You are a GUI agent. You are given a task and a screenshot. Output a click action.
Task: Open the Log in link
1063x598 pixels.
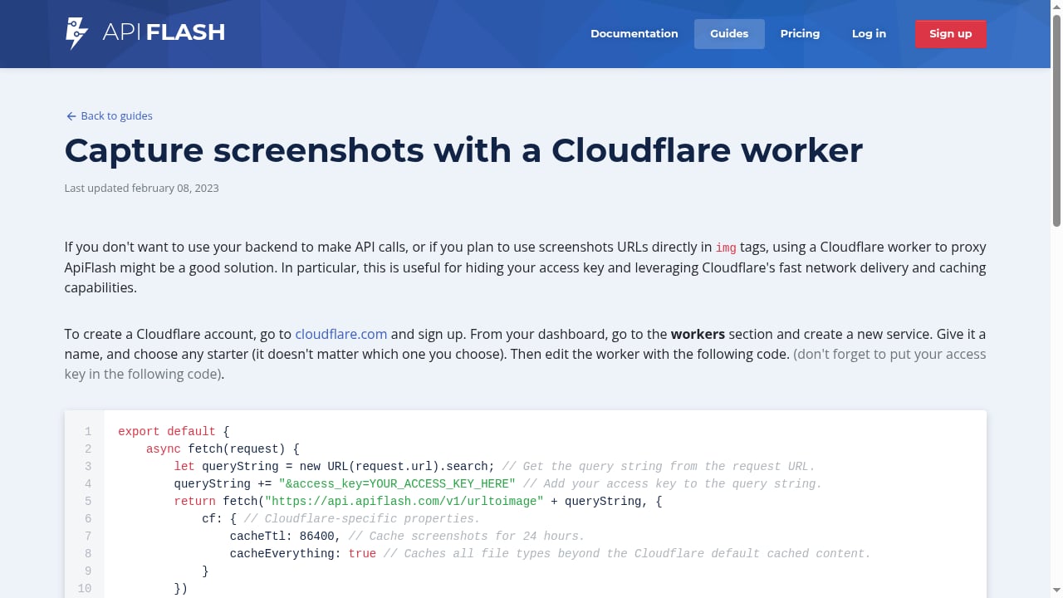pyautogui.click(x=869, y=34)
